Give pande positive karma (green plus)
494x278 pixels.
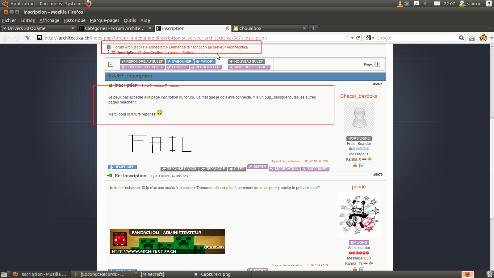[x=371, y=263]
